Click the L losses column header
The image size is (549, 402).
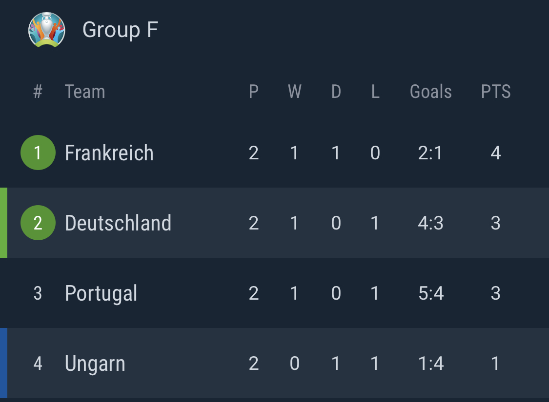[375, 92]
